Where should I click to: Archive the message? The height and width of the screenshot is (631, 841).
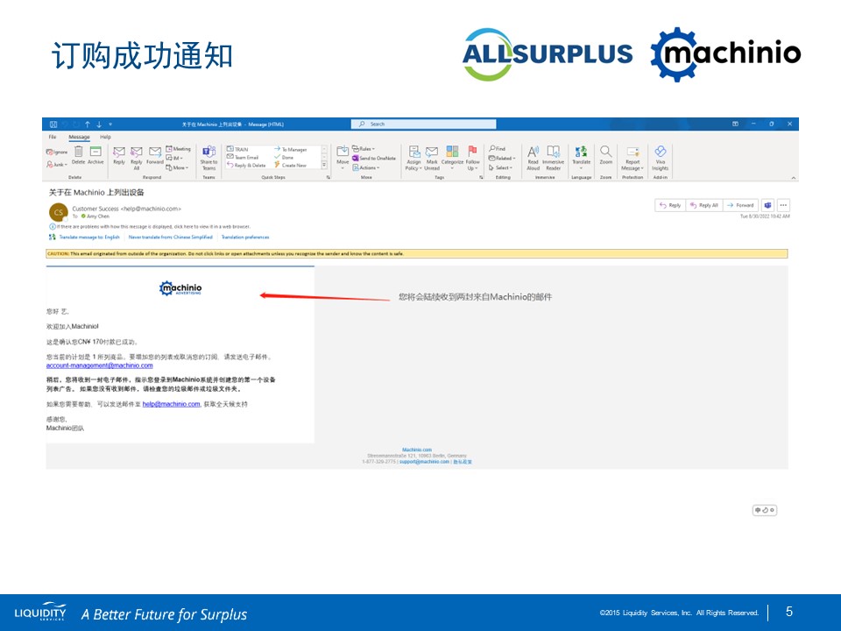(95, 155)
